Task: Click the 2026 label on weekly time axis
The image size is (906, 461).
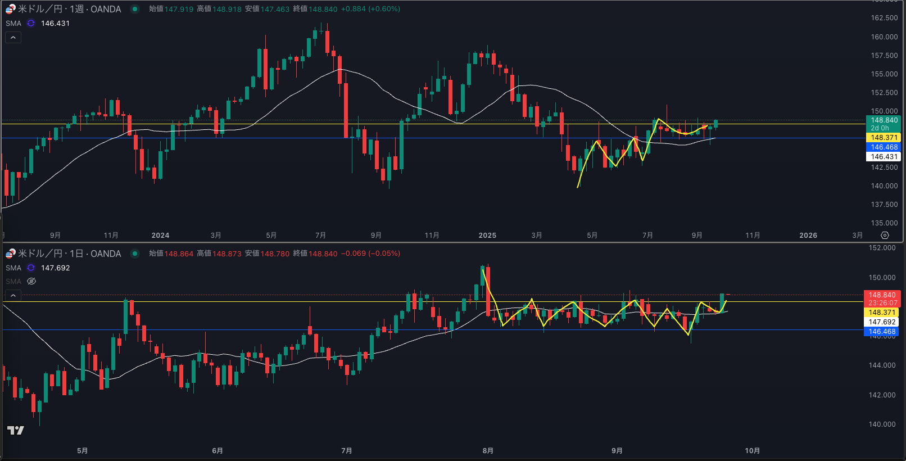Action: (808, 235)
